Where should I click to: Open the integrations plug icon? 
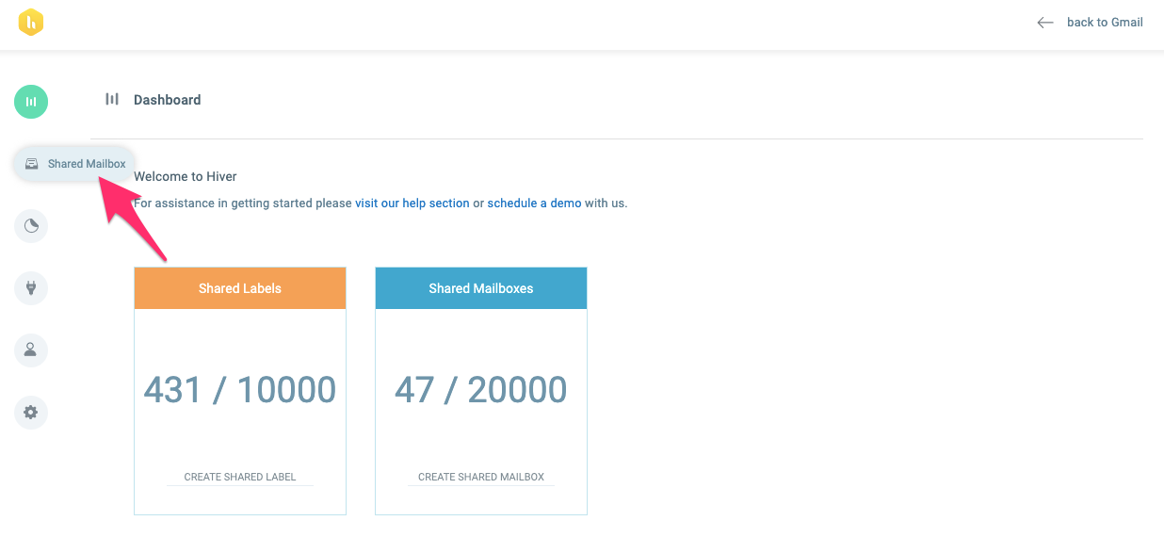coord(31,287)
